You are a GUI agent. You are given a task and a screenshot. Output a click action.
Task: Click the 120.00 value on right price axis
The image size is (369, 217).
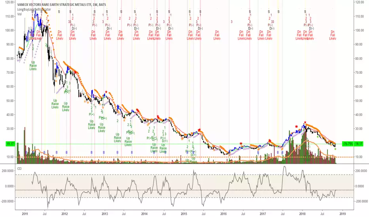tap(360, 2)
